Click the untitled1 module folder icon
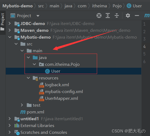 click(x=17, y=119)
